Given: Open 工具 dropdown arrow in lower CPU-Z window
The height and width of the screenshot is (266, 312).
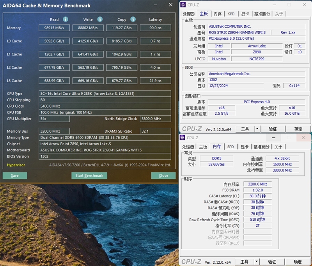Looking at the screenshot, I should (257, 261).
